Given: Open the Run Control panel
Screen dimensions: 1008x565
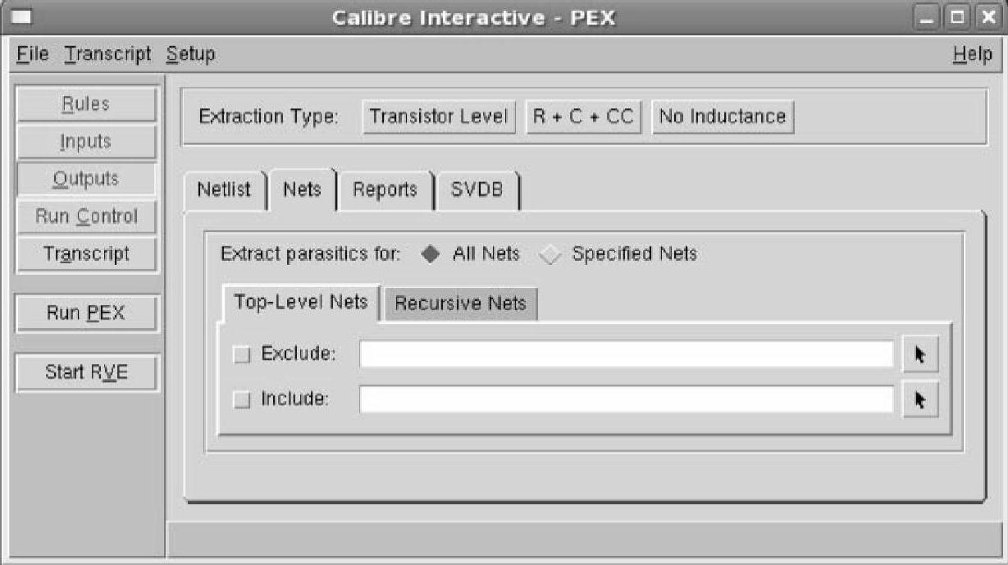Looking at the screenshot, I should (86, 217).
